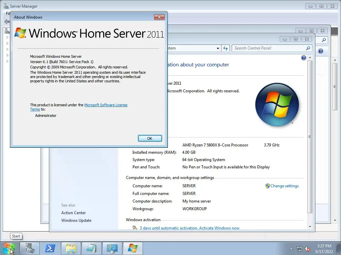Viewport: 341px width, 255px height.
Task: Click the '64-bit Operating System' value
Action: (203, 160)
